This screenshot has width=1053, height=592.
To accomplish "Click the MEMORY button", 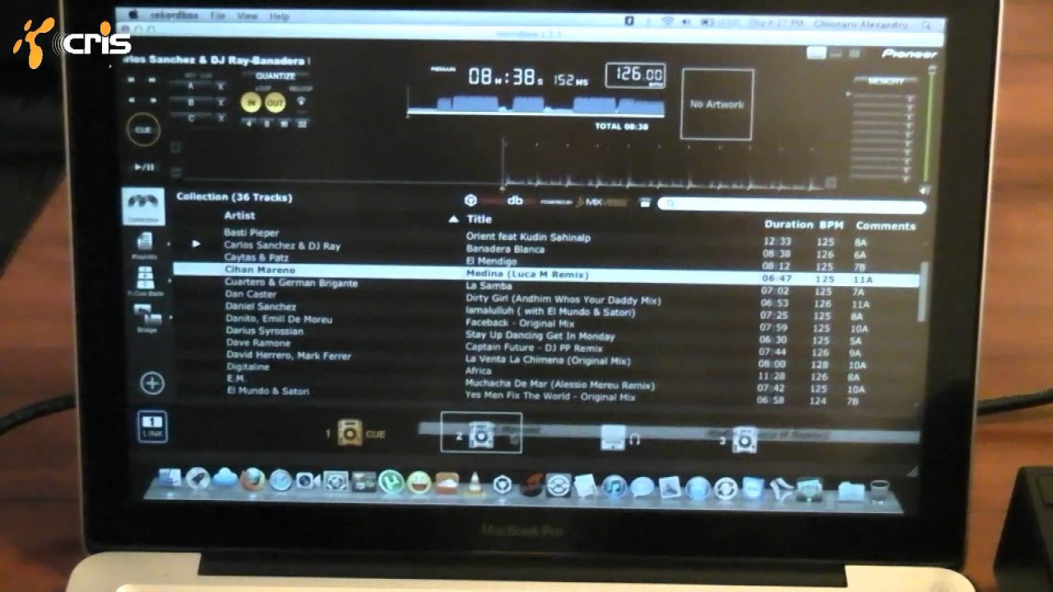I will pyautogui.click(x=885, y=81).
